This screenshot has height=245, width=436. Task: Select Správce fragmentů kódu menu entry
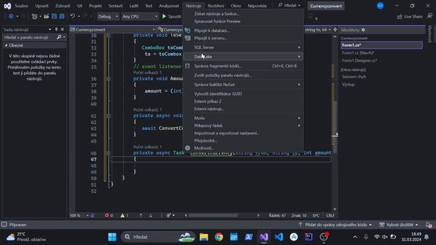click(243, 66)
